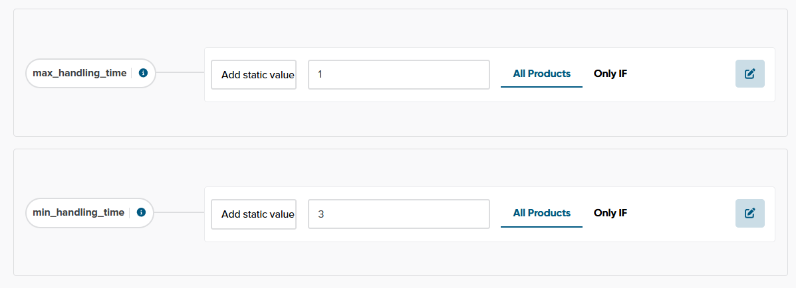The height and width of the screenshot is (288, 796).
Task: Click connector line beside max_handling_time pill
Action: (180, 73)
